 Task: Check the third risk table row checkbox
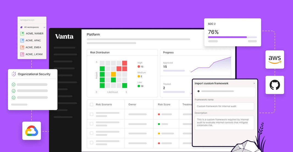pyautogui.click(x=92, y=133)
